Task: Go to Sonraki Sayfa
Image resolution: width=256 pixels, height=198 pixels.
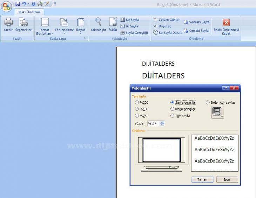Action: click(x=197, y=22)
